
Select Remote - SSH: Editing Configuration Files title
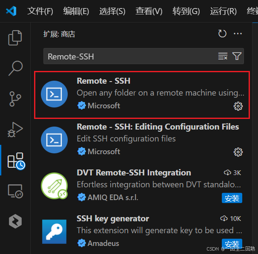[x=158, y=127]
